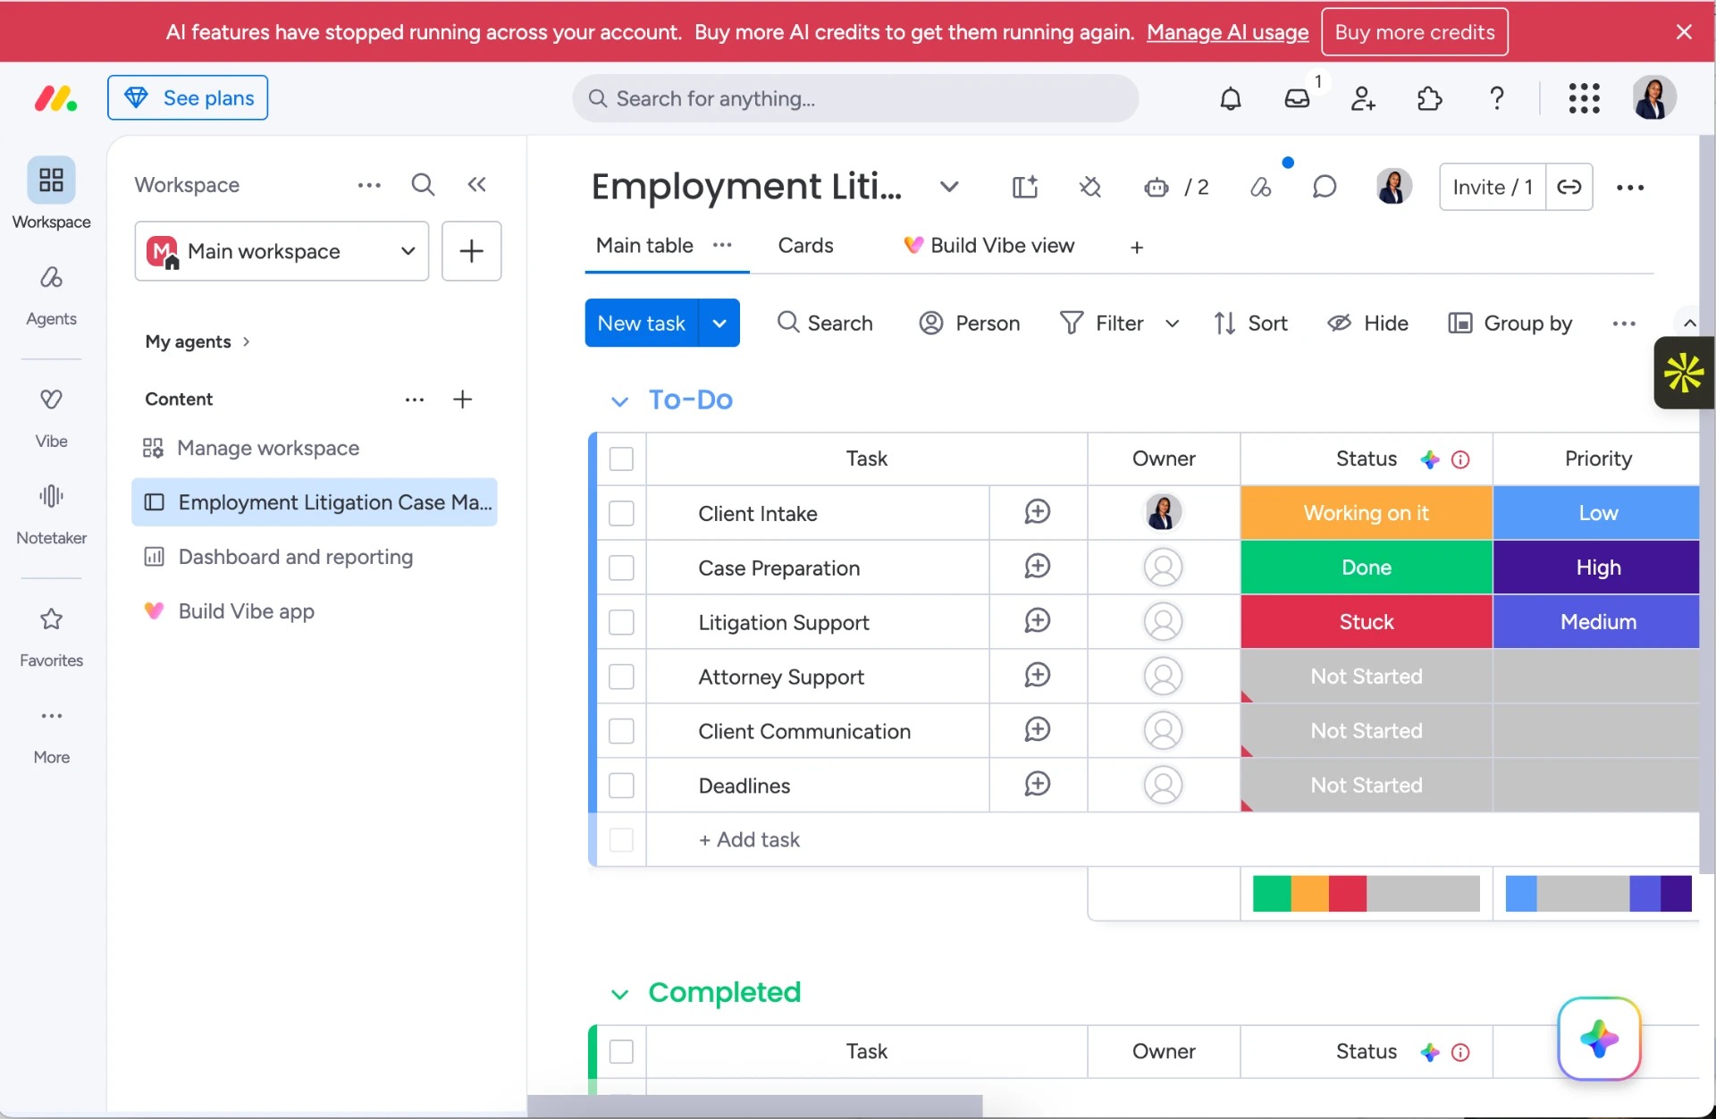Change the High priority of Case Preparation
The height and width of the screenshot is (1119, 1716).
(1596, 568)
